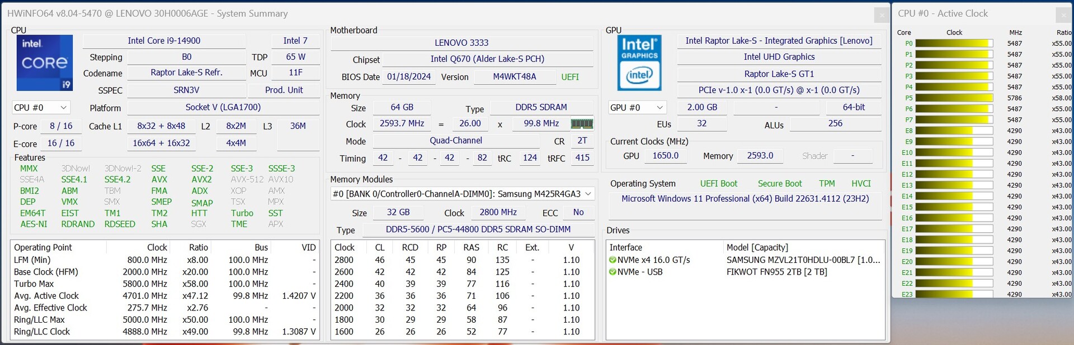The image size is (1074, 345).
Task: Select the GPU clock value 1650.0
Action: tap(666, 156)
